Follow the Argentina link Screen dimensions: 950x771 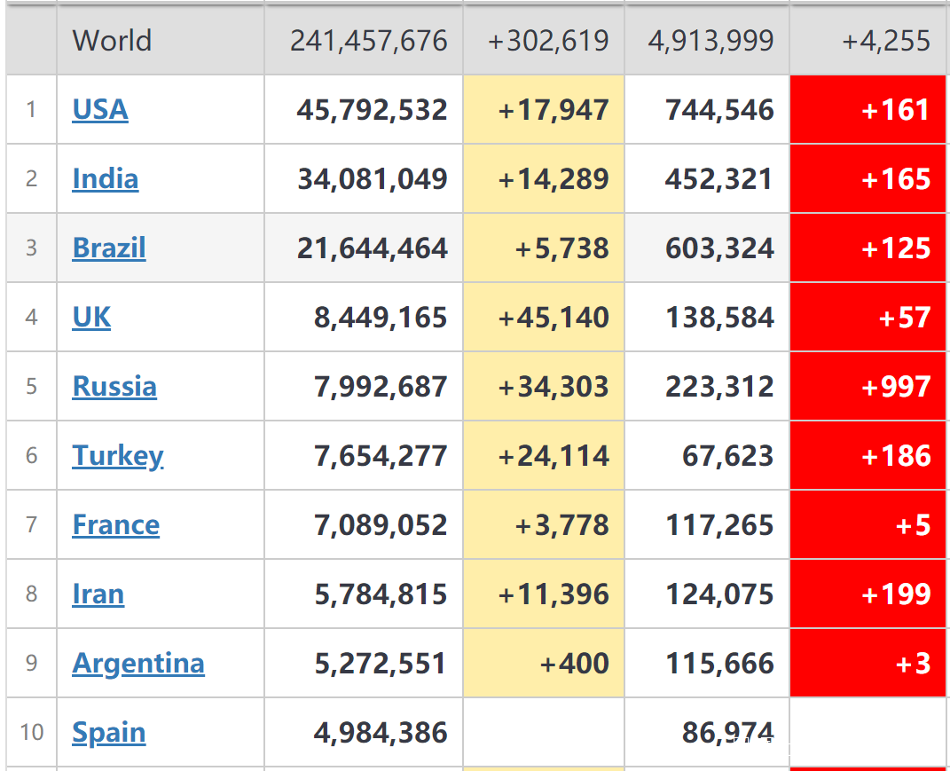point(138,664)
